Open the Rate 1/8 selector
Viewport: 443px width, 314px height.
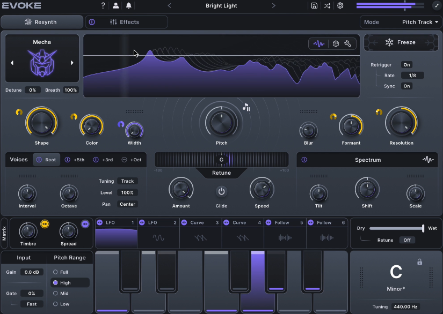(x=412, y=75)
